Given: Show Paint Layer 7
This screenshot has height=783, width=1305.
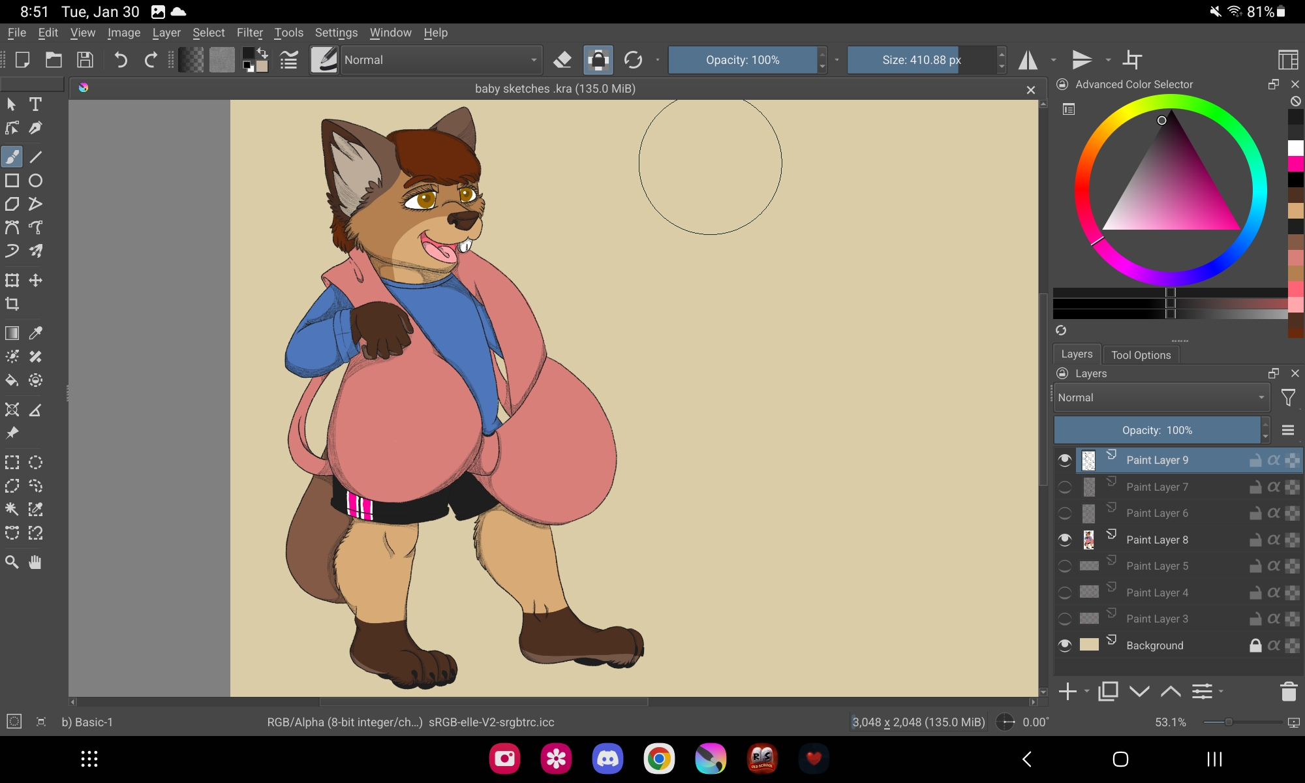Looking at the screenshot, I should point(1064,487).
